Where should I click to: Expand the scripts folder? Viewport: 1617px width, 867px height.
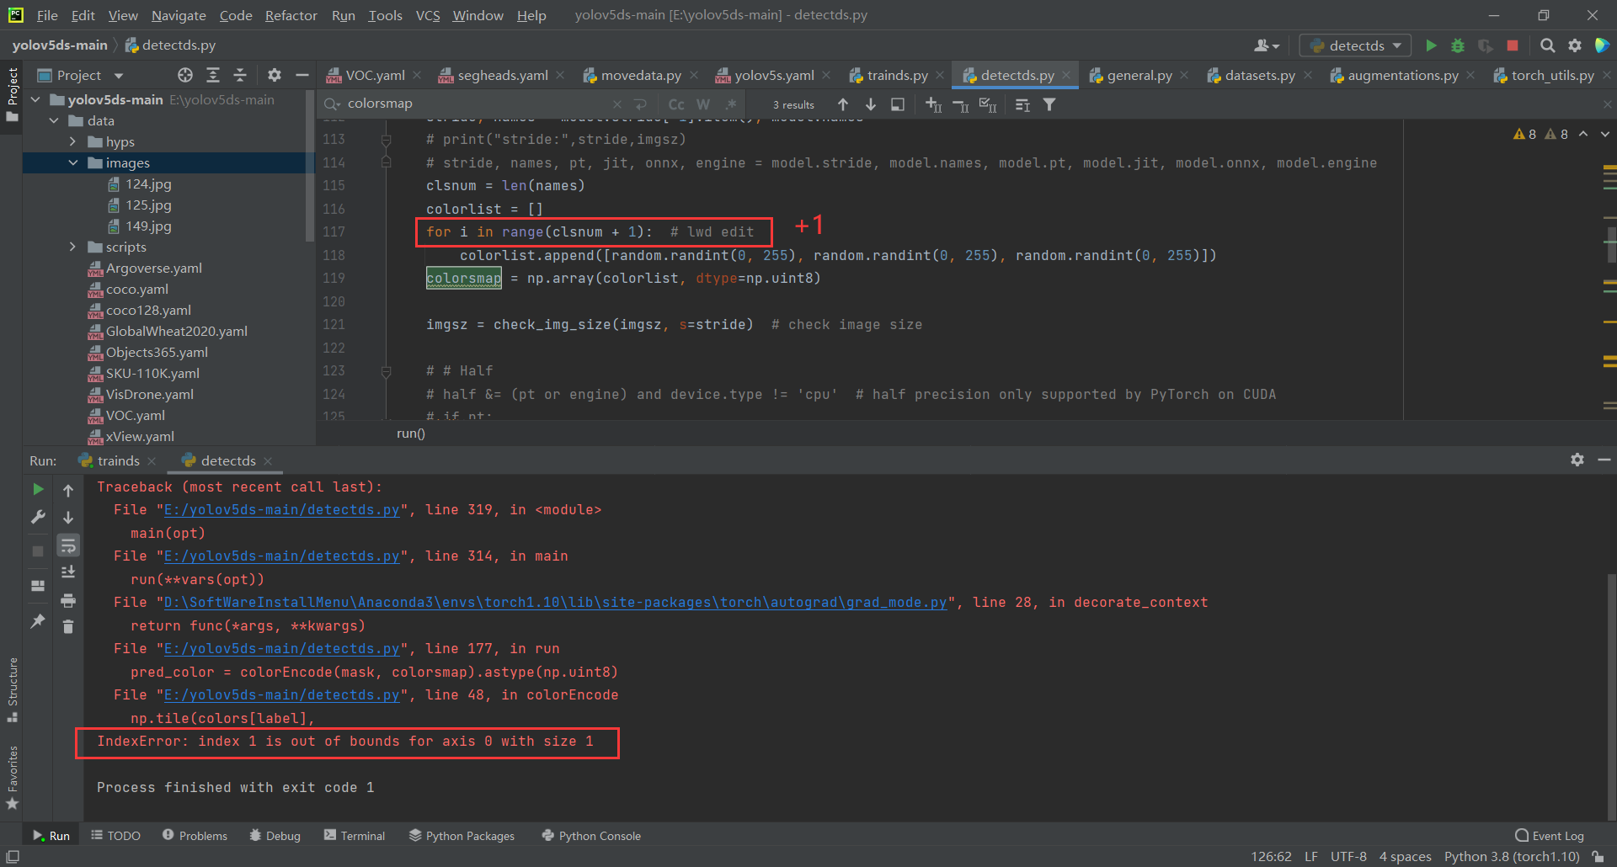coord(73,247)
